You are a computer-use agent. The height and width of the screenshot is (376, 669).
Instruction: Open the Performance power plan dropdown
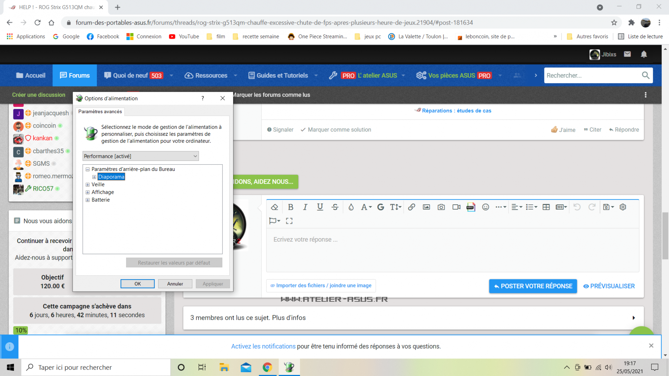(140, 156)
